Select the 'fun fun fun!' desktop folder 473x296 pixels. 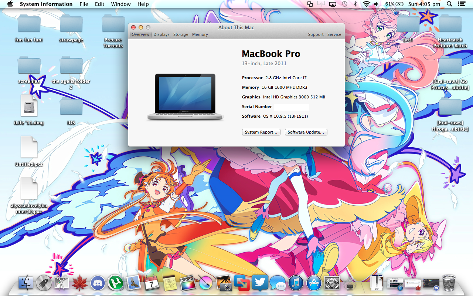click(x=29, y=29)
